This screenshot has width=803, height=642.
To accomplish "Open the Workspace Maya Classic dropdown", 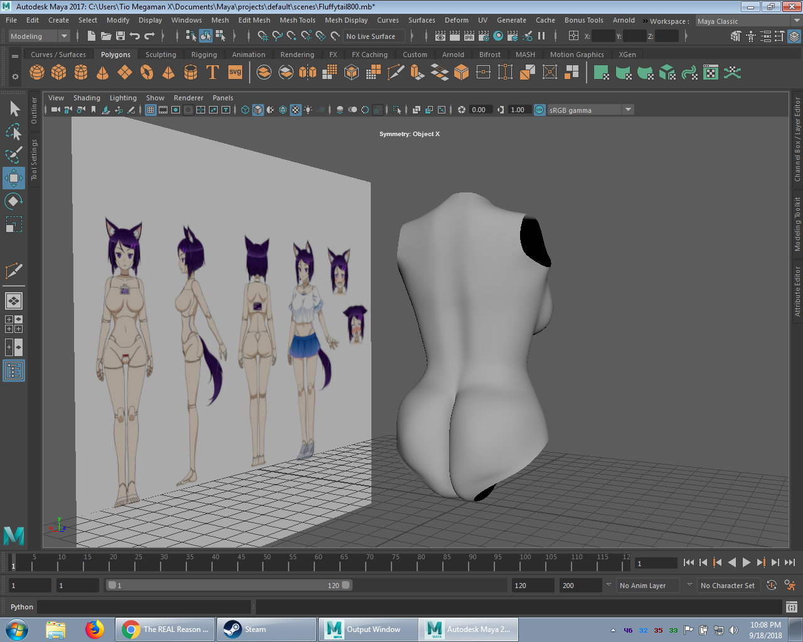I will coord(748,21).
